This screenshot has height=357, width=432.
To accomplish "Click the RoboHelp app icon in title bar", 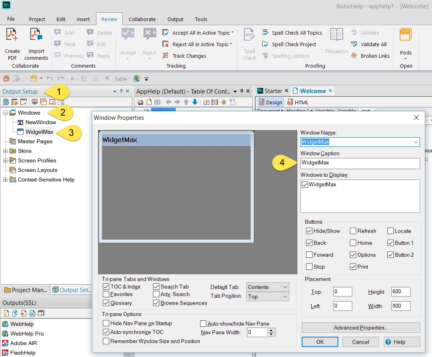I will 6,5.
